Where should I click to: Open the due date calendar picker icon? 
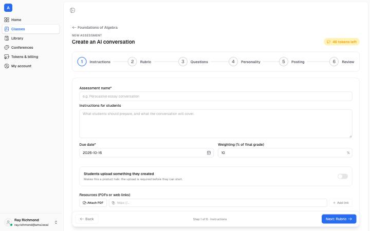pyautogui.click(x=209, y=153)
